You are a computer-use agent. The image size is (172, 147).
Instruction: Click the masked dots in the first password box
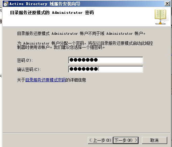click(83, 60)
